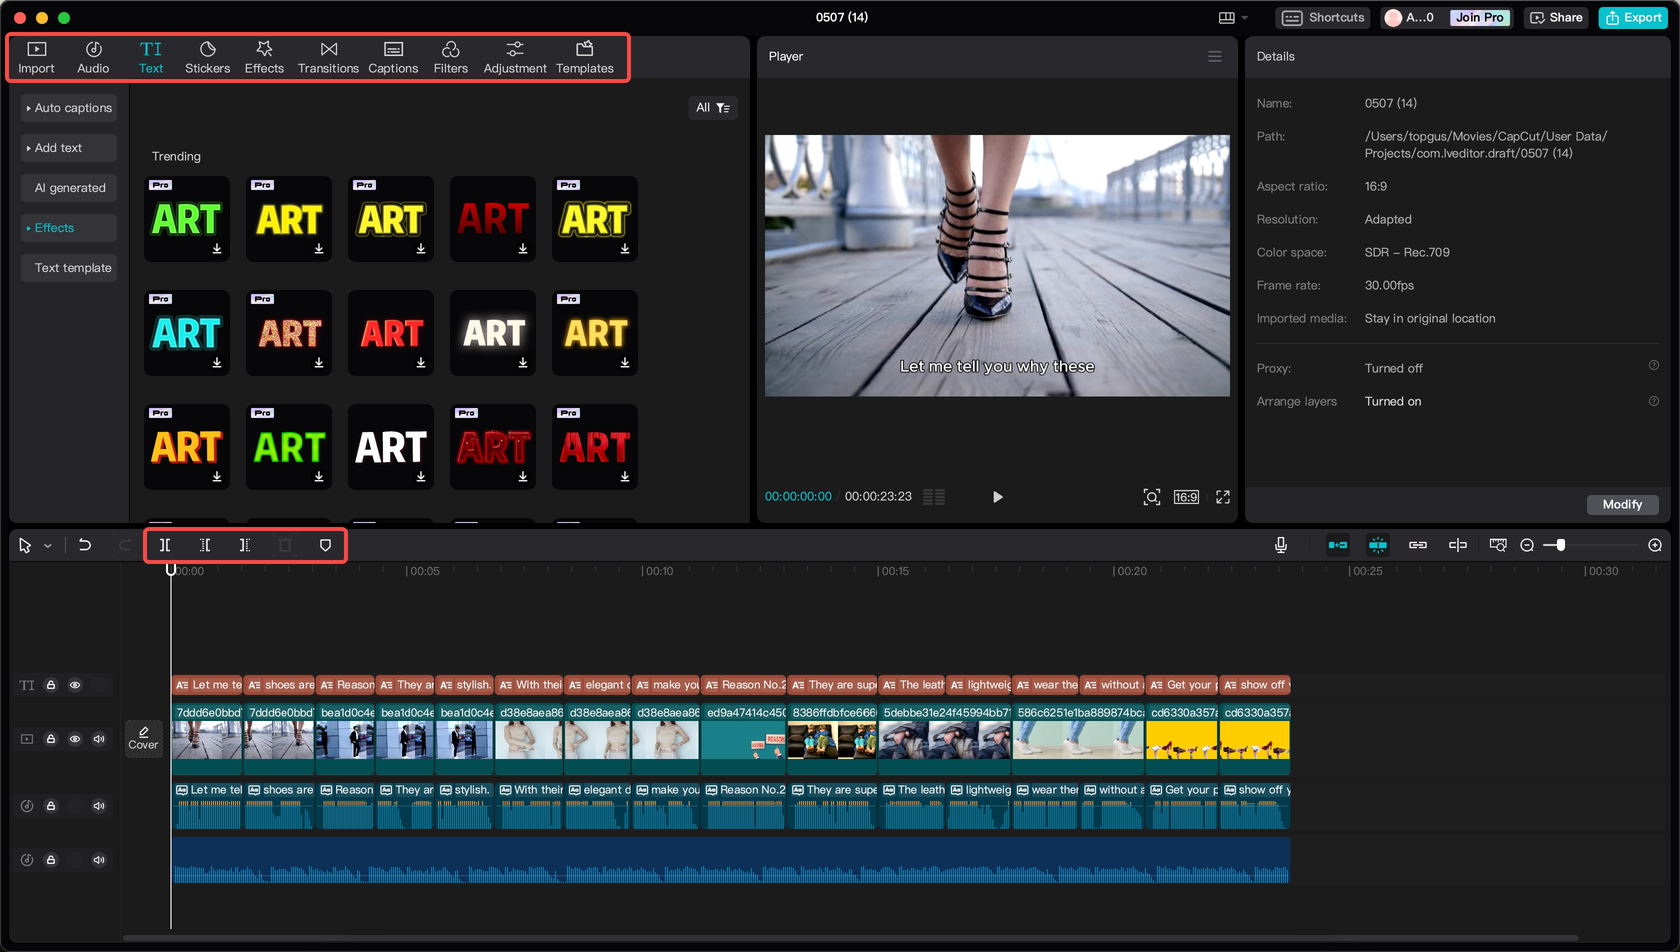Open the All filter dropdown above trending text
Image resolution: width=1680 pixels, height=952 pixels.
[x=712, y=107]
